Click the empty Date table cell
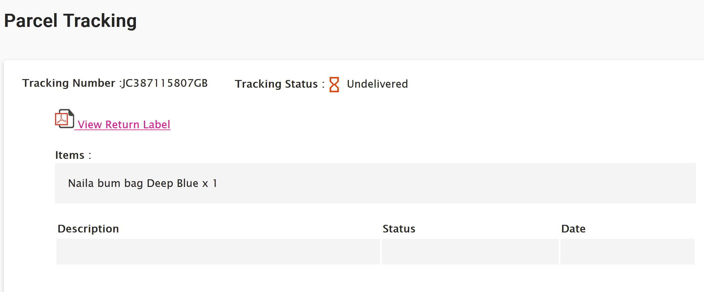 pos(627,252)
